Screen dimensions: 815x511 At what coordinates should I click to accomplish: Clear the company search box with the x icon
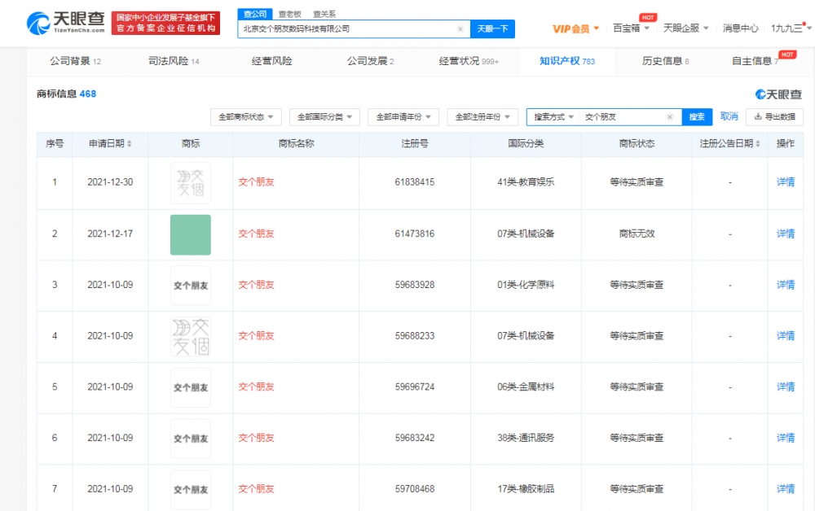pos(460,29)
